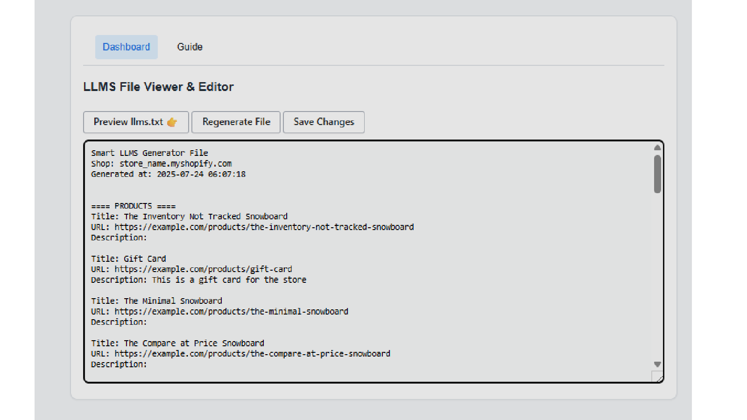Screen dimensions: 747x420
Task: Click the the-minimal-snowboard URL line
Action: pos(219,312)
